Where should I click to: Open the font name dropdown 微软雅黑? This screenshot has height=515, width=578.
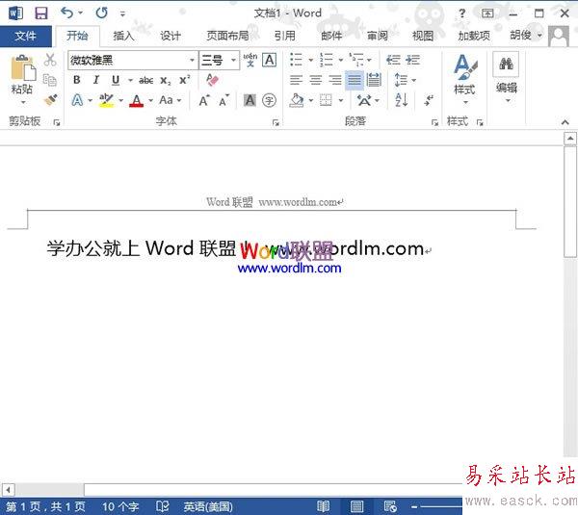[x=192, y=60]
